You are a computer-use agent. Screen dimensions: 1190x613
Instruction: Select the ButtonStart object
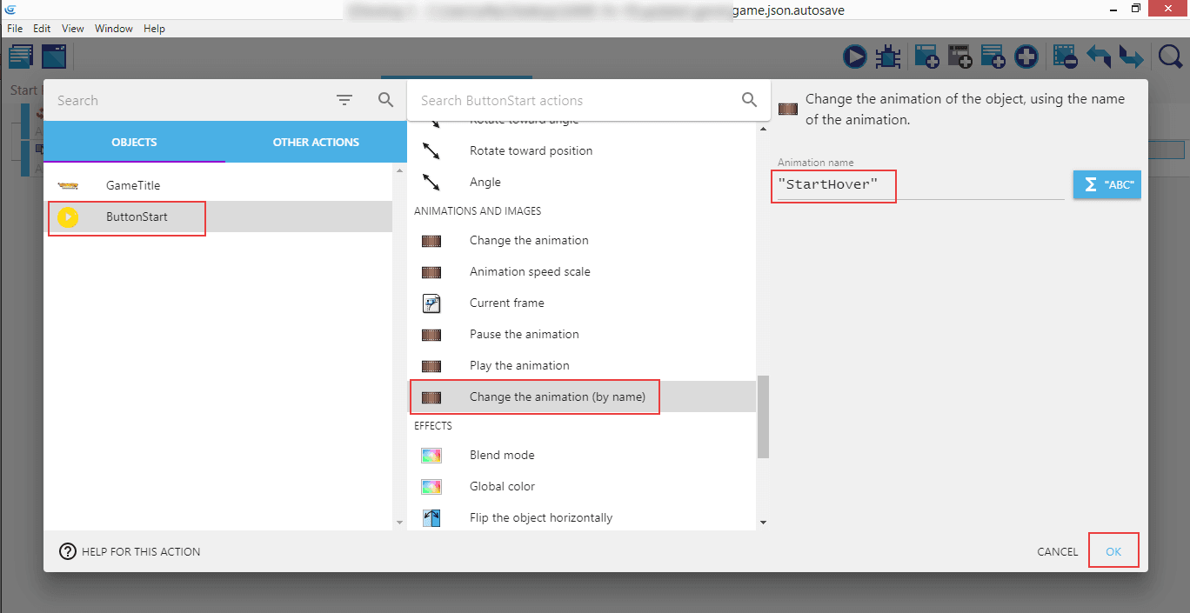click(x=137, y=217)
